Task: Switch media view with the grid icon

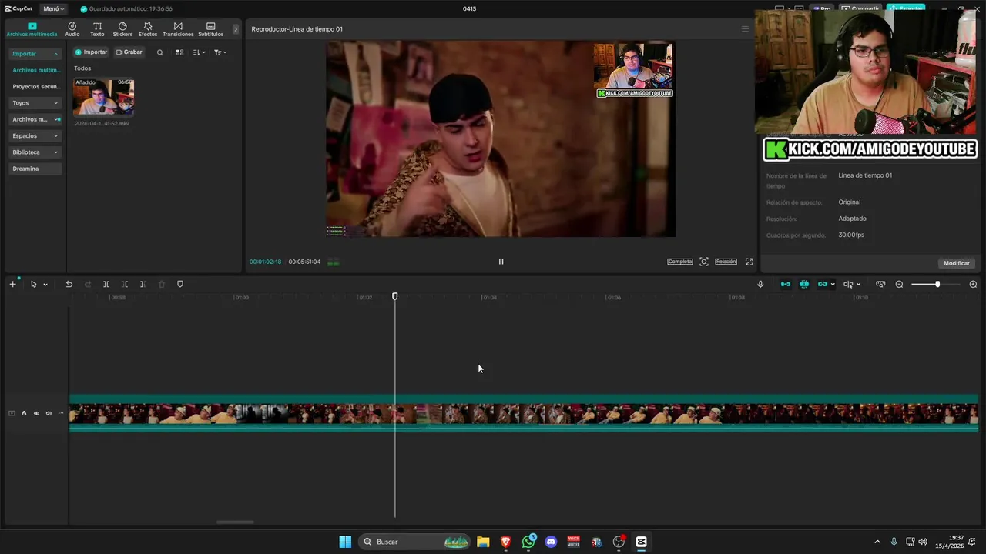Action: (179, 52)
